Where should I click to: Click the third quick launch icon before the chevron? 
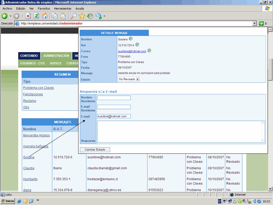31,201
